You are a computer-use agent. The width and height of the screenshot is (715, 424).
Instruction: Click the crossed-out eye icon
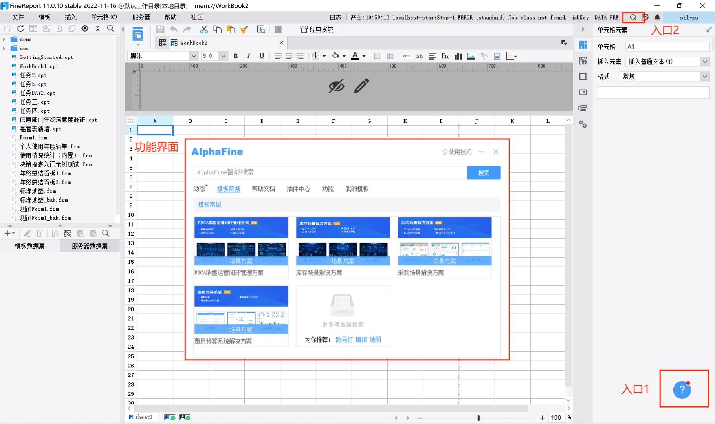click(x=336, y=86)
